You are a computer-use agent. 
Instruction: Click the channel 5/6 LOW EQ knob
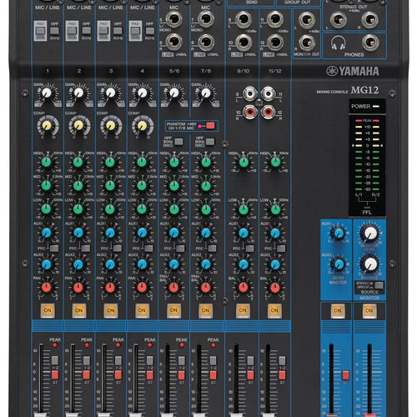click(x=174, y=209)
